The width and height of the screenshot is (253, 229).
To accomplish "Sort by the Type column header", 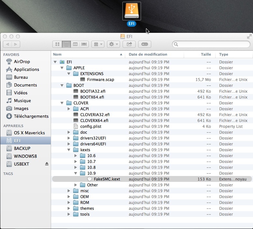I will (x=234, y=54).
